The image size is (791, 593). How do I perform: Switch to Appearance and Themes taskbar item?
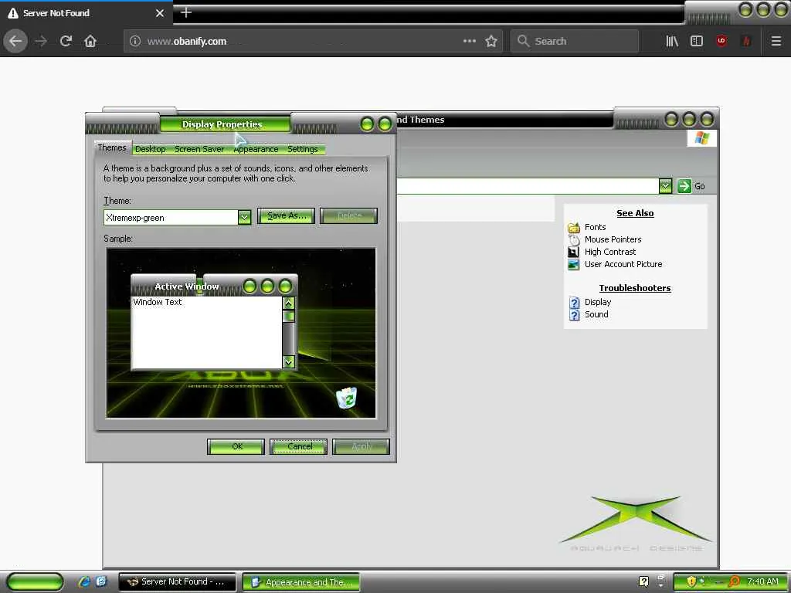(301, 582)
